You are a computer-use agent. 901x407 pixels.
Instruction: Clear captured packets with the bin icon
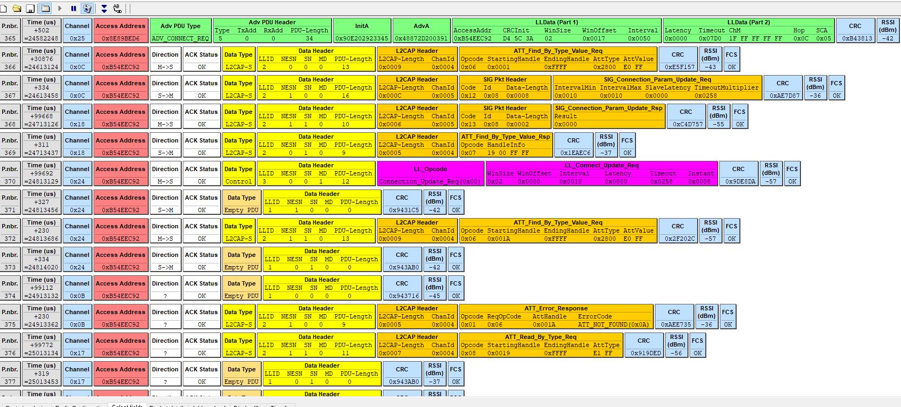pyautogui.click(x=87, y=9)
